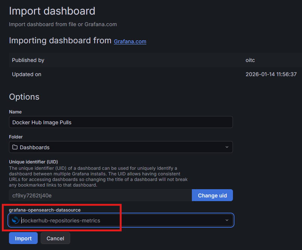This screenshot has width=302, height=250.
Task: Click the Unique identifier (UID) label
Action: pyautogui.click(x=33, y=162)
